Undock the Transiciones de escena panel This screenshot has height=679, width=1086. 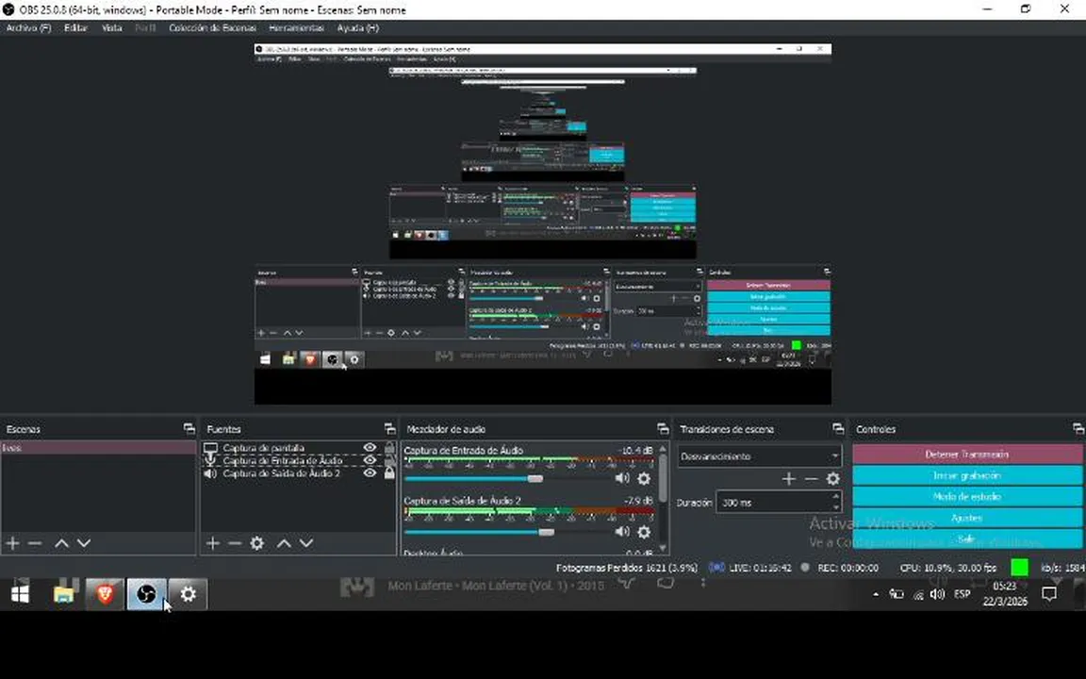click(x=838, y=429)
